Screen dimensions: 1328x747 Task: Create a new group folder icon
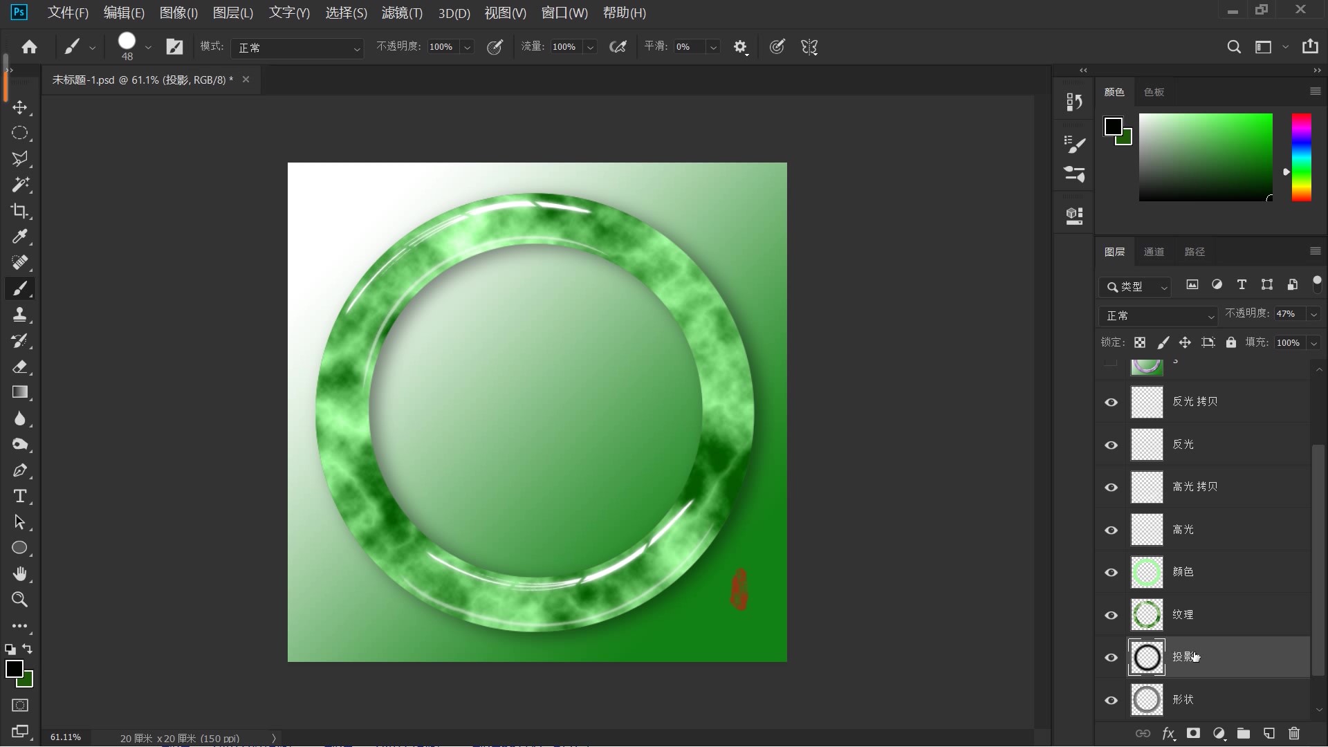(x=1244, y=733)
